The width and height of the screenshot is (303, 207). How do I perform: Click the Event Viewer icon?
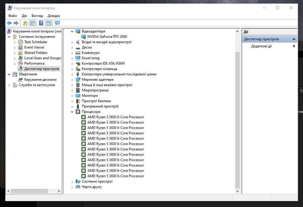pos(21,47)
